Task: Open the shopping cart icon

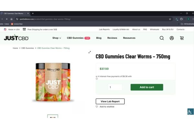Action: [x=182, y=38]
